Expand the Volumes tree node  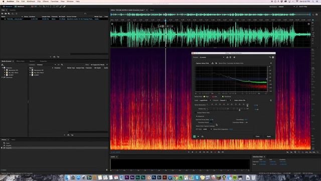click(3, 68)
